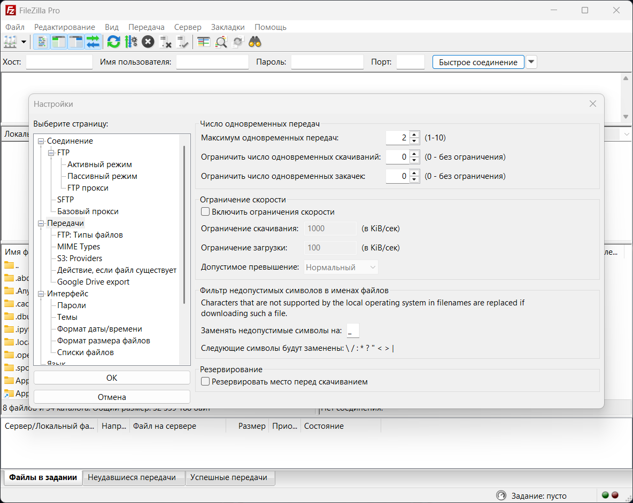Select MIME Types tree item

click(x=78, y=247)
